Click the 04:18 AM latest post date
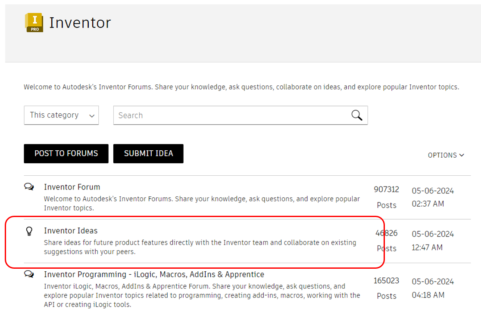 tap(428, 295)
